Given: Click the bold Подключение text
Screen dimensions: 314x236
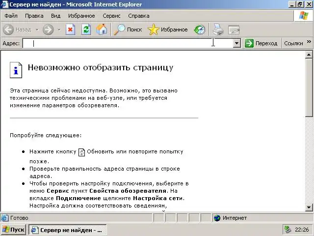Looking at the screenshot, I should point(78,198).
